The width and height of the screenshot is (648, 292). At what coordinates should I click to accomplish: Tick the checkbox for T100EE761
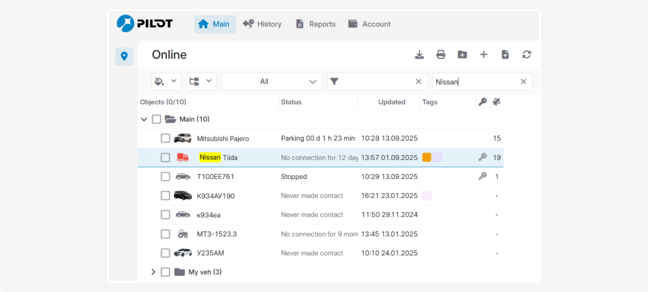click(165, 177)
